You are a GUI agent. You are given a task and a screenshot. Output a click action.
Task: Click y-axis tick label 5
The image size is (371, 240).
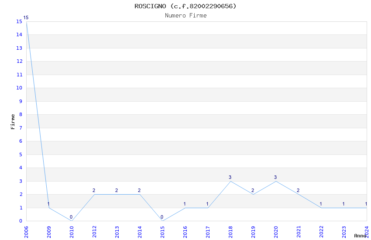[x=21, y=154]
